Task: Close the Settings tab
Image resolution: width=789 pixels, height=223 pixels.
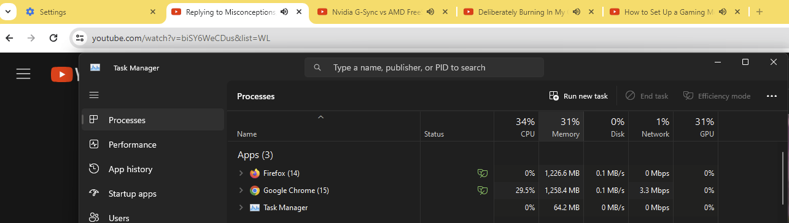Action: point(154,12)
